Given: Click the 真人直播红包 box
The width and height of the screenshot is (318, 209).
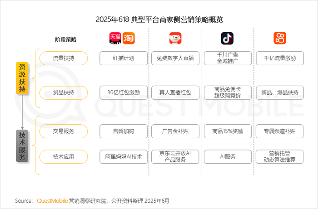Looking at the screenshot, I should 175,92.
